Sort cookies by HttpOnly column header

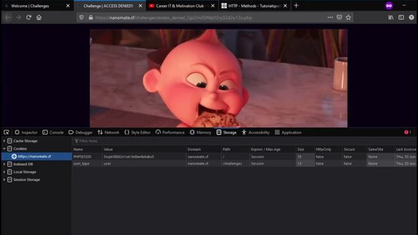pyautogui.click(x=327, y=149)
